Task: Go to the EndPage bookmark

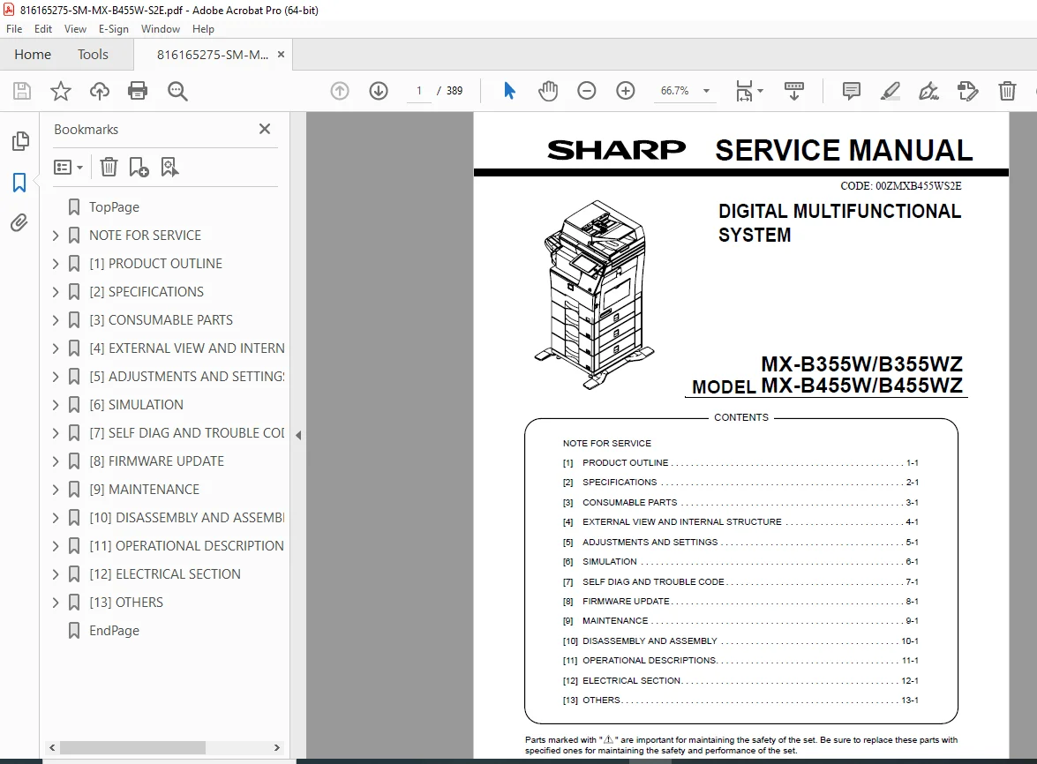Action: coord(115,631)
